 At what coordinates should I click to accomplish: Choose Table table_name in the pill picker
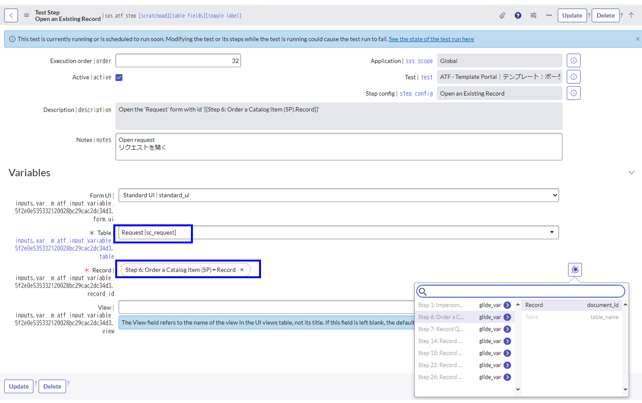coord(572,317)
